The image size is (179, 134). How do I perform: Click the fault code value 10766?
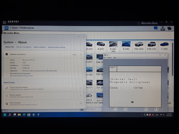click(138, 88)
